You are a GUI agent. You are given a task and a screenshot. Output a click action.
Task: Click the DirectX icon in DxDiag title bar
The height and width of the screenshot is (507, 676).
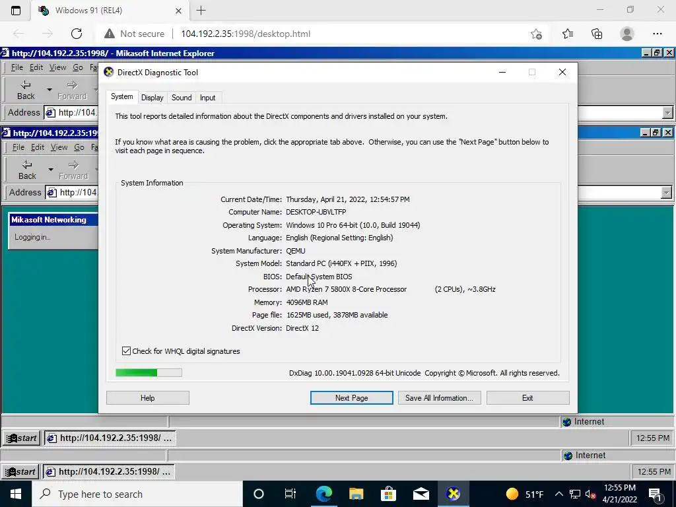click(x=109, y=72)
